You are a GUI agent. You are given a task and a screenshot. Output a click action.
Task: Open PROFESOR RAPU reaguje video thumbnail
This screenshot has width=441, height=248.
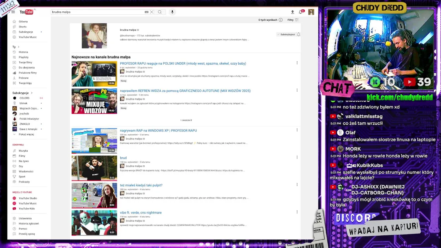(x=94, y=74)
